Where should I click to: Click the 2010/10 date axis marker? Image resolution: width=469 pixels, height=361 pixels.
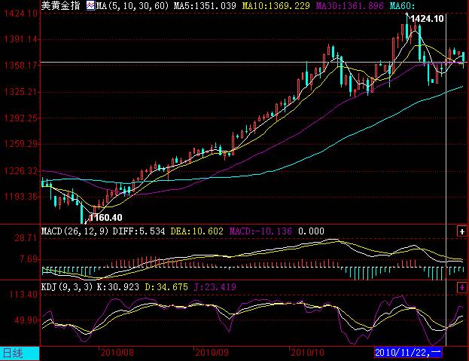(x=307, y=352)
